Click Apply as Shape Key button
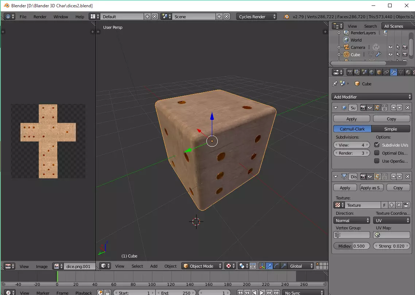 (372, 187)
